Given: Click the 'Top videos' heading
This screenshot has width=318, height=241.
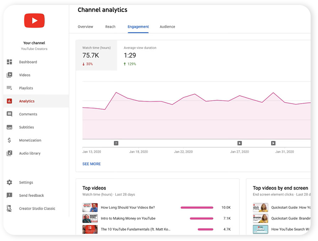Looking at the screenshot, I should [94, 188].
